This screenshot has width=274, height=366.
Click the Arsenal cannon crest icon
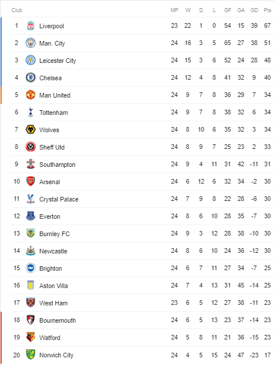pos(31,181)
